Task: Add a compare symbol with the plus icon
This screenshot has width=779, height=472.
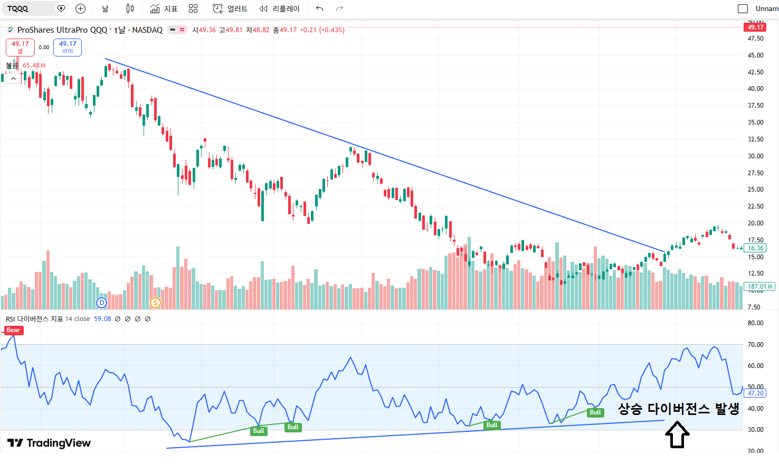Action: [80, 8]
